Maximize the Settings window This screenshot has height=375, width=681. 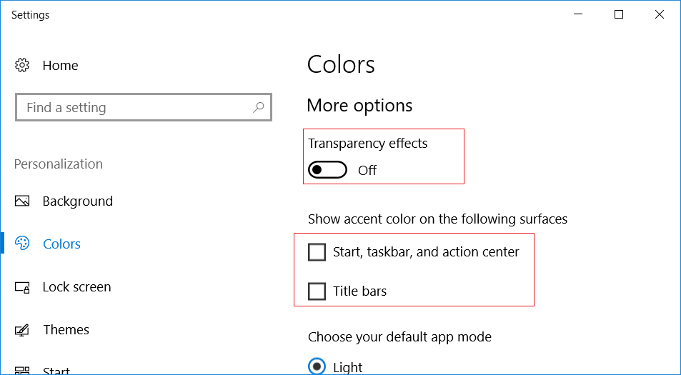tap(619, 15)
